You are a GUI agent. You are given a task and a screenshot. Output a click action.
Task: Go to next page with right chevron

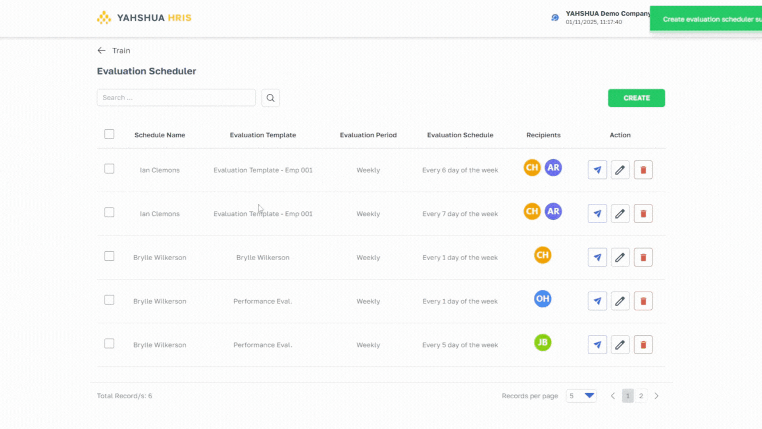[x=656, y=396]
